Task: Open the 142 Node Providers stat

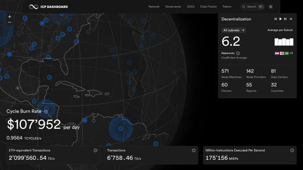Action: click(256, 74)
